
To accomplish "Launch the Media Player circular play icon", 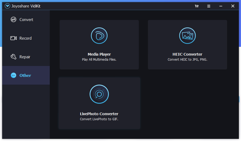I will [x=99, y=36].
